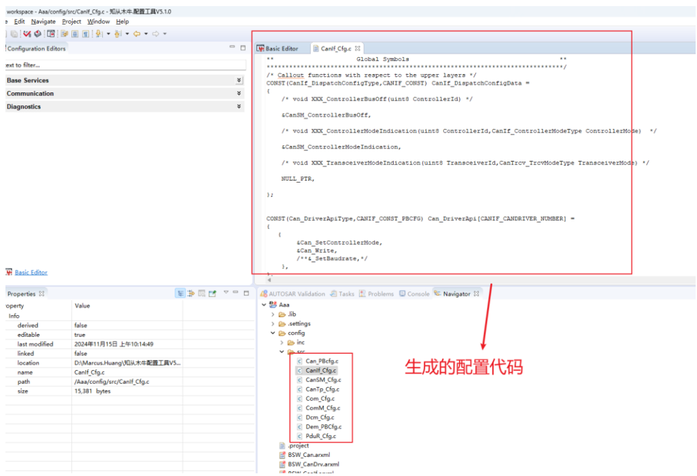Expand the Communication section
This screenshot has width=697, height=476.
tap(239, 94)
